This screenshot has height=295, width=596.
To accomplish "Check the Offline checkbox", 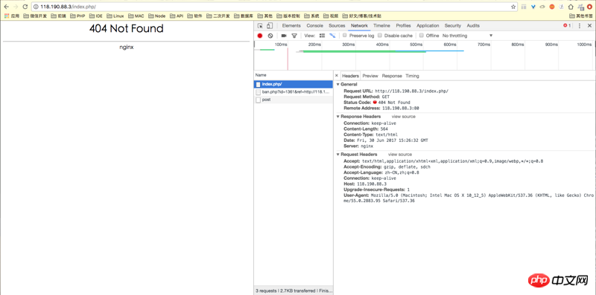I will (422, 35).
